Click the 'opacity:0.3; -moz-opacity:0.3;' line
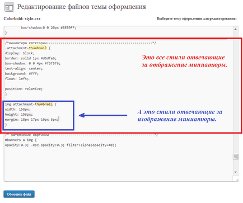243x203 pixels. click(60, 145)
